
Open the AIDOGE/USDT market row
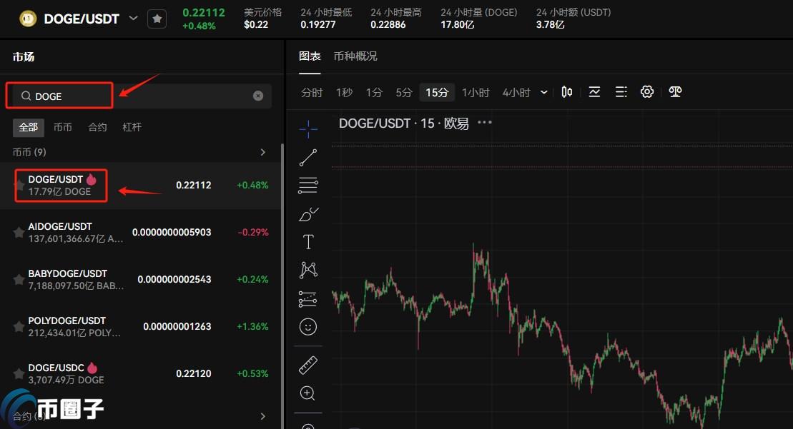click(140, 233)
